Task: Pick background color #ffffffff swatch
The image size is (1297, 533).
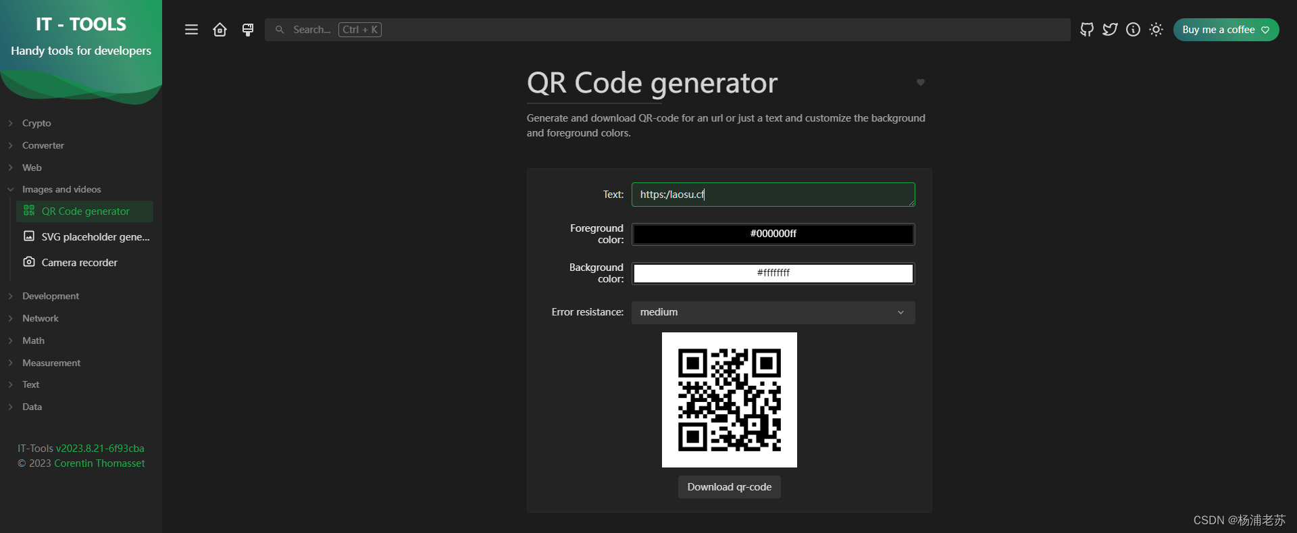Action: coord(773,273)
